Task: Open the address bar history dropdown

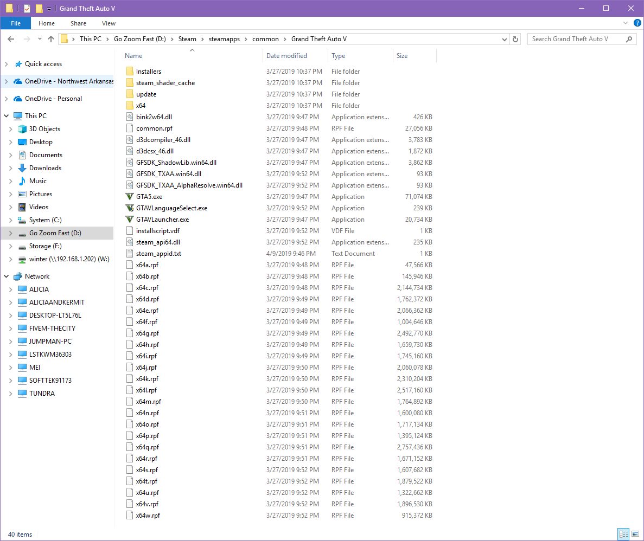Action: tap(504, 39)
